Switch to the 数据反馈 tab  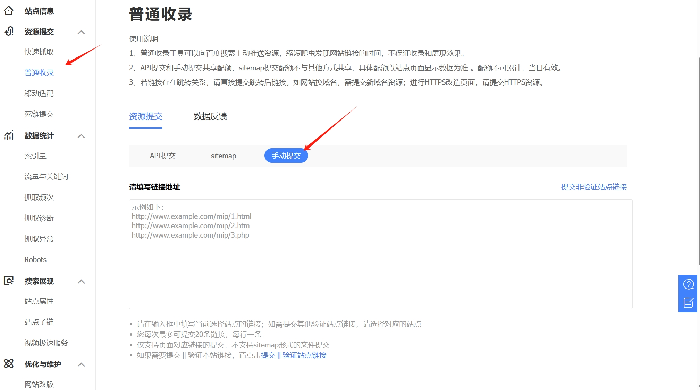pyautogui.click(x=210, y=116)
